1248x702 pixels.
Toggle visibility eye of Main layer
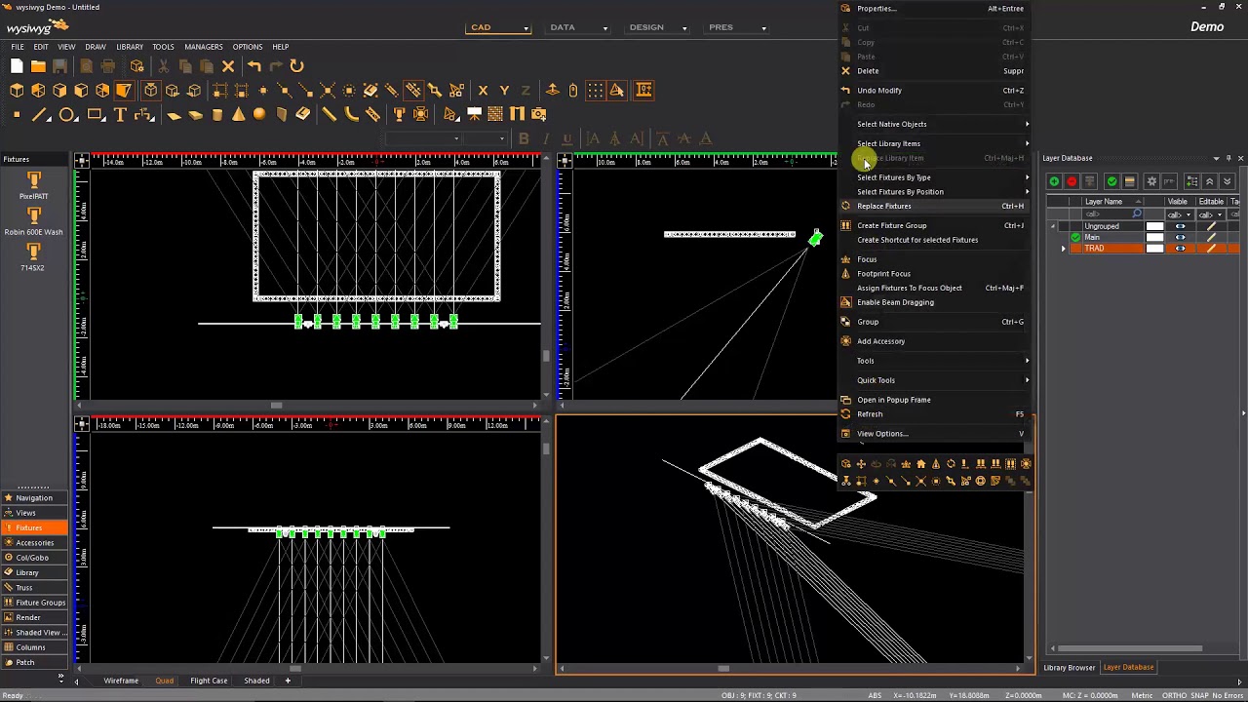[1180, 237]
